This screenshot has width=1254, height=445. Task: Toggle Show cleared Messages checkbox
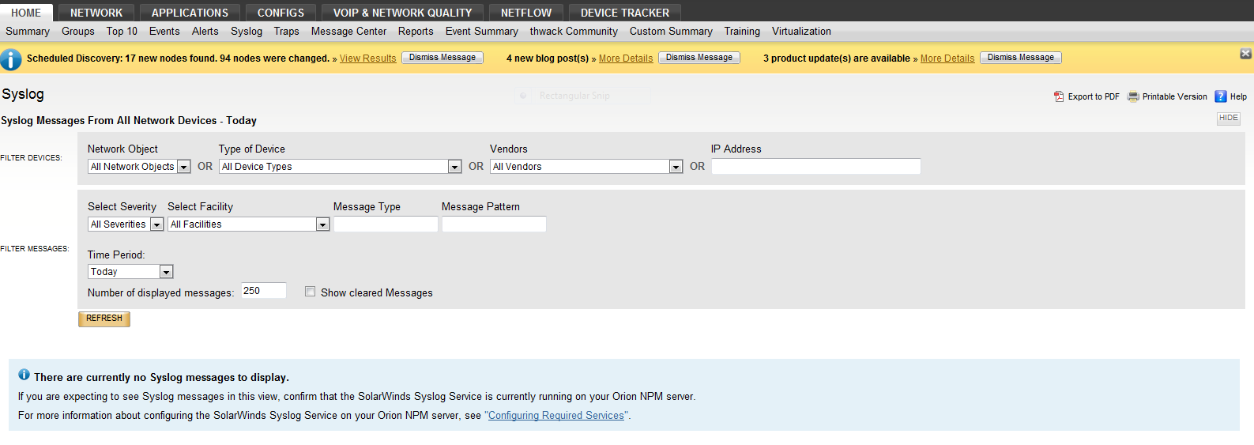click(310, 292)
